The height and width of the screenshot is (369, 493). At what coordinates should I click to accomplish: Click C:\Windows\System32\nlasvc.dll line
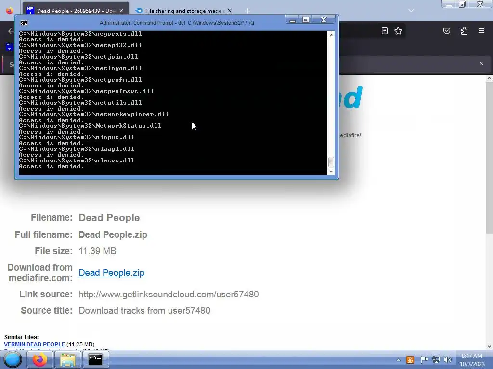click(x=77, y=160)
